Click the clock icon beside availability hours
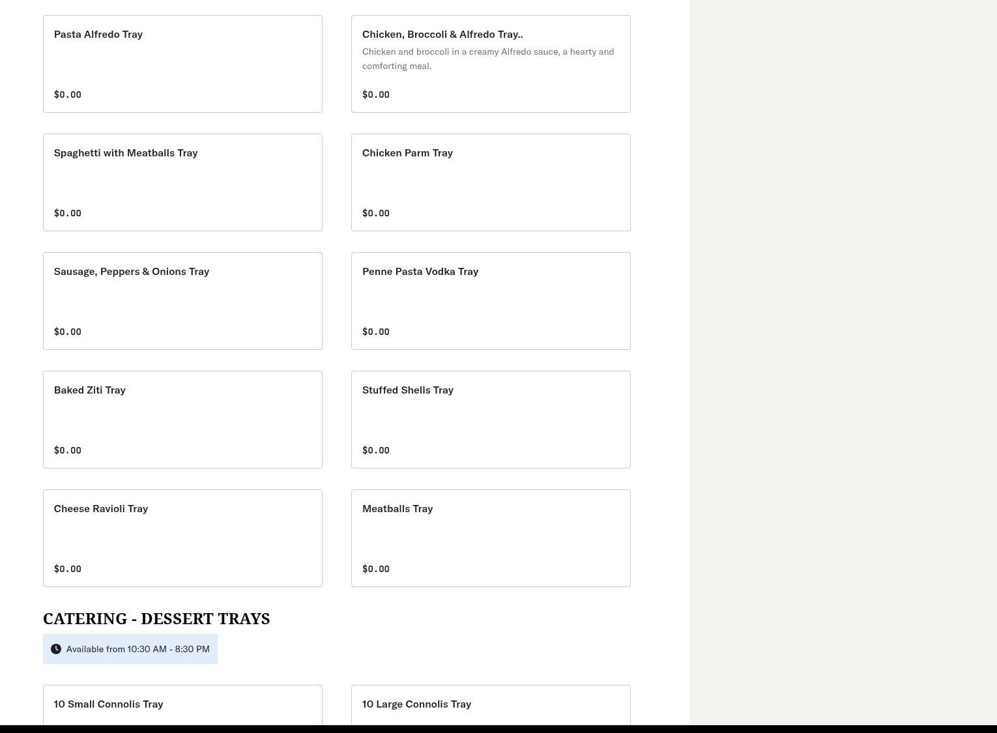 click(x=56, y=649)
